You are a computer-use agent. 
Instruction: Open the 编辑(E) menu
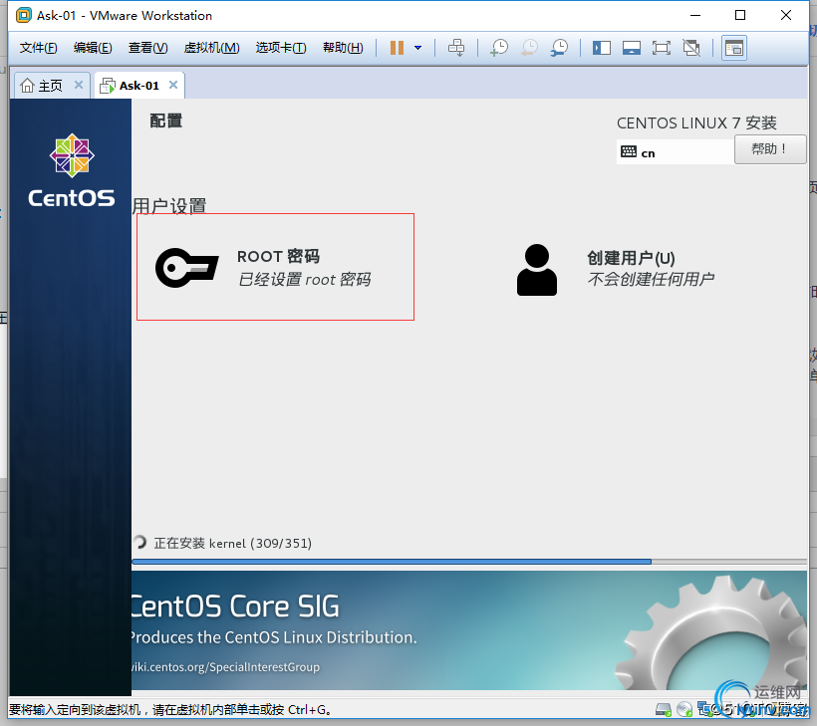click(x=93, y=48)
